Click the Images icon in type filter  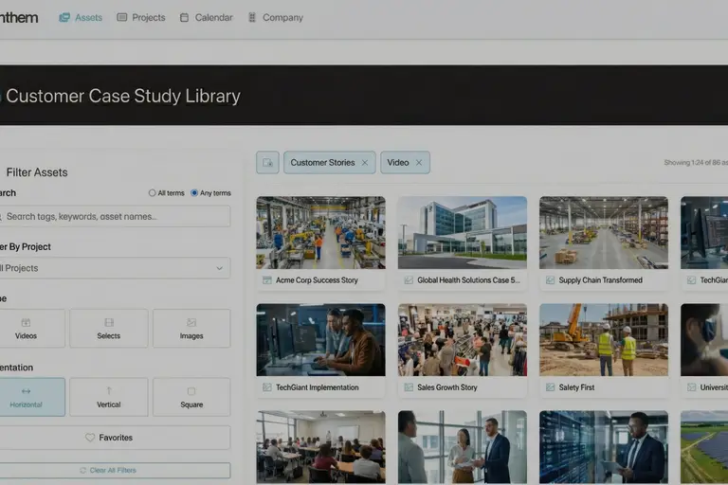click(x=191, y=323)
